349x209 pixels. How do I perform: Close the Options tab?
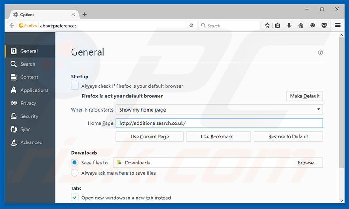(73, 15)
